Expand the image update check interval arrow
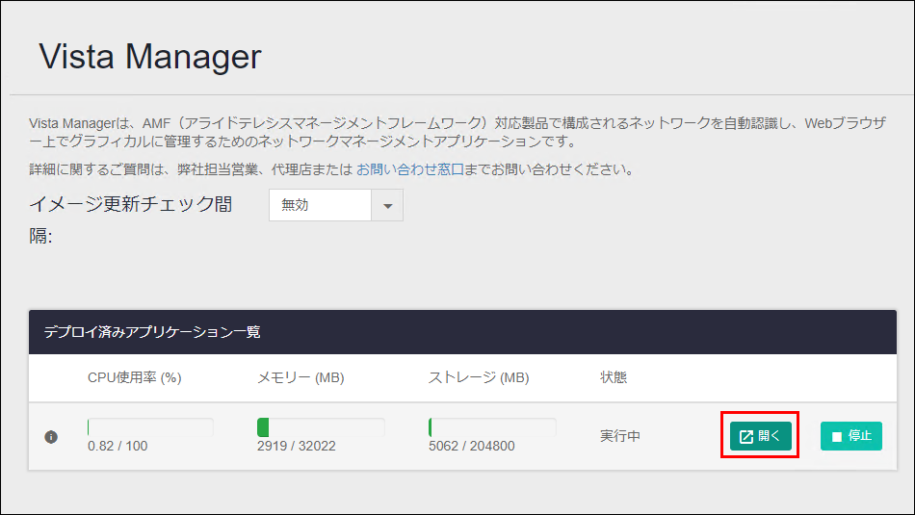The height and width of the screenshot is (515, 915). pyautogui.click(x=387, y=205)
